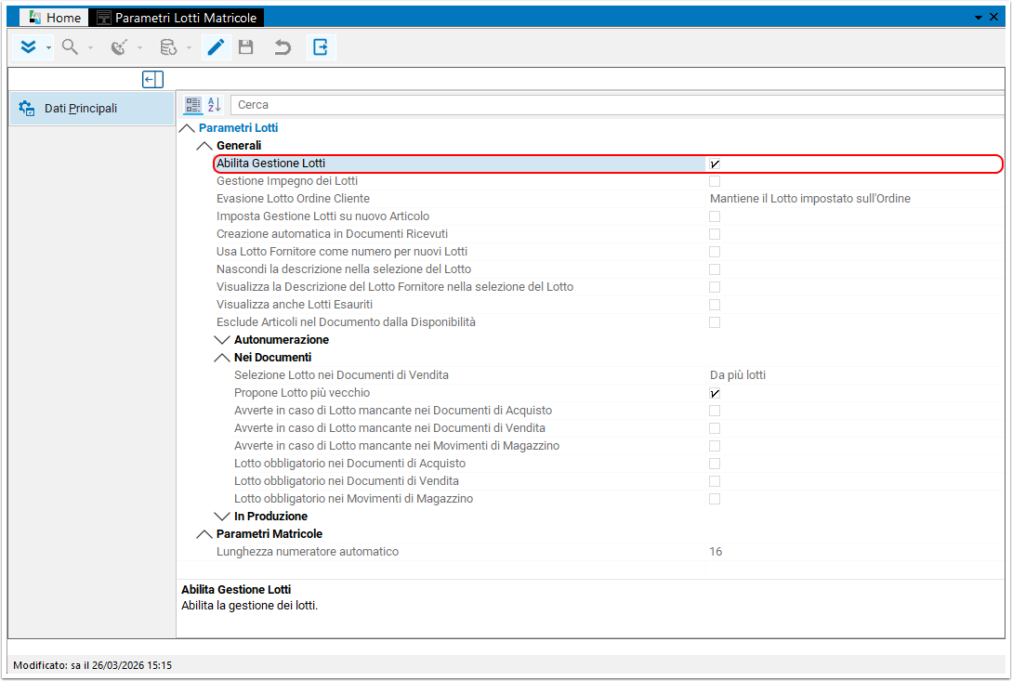This screenshot has width=1012, height=681.
Task: Select the Parametri Lotti Matricole tab
Action: 177,18
